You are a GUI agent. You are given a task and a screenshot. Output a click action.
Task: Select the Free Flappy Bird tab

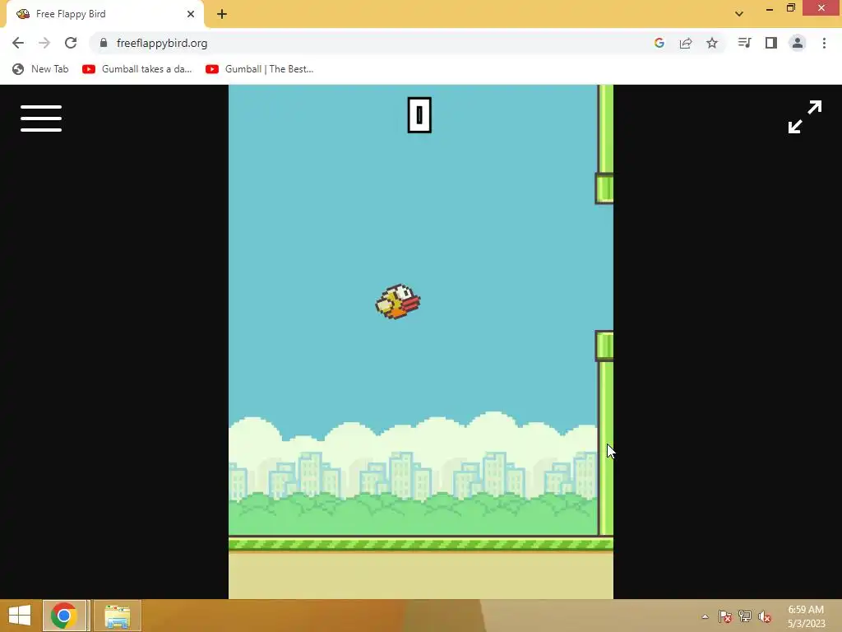tap(105, 14)
